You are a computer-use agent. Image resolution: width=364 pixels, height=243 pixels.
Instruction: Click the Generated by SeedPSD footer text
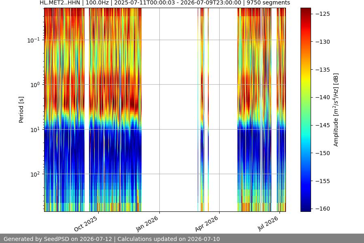tap(112, 239)
